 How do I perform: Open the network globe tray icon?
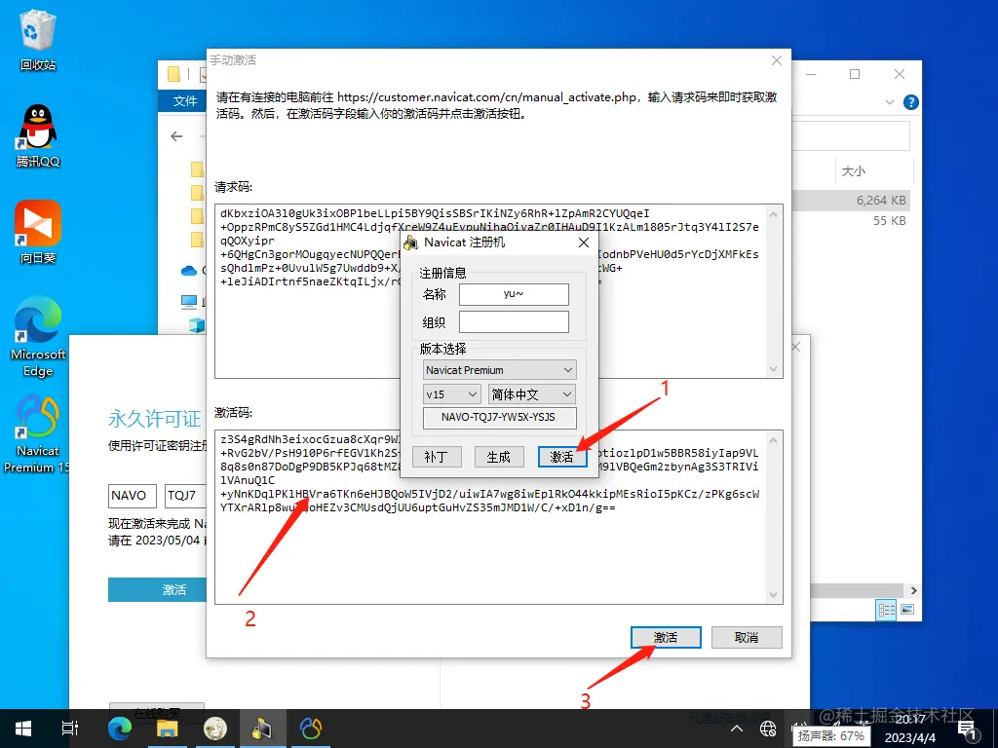[x=768, y=729]
